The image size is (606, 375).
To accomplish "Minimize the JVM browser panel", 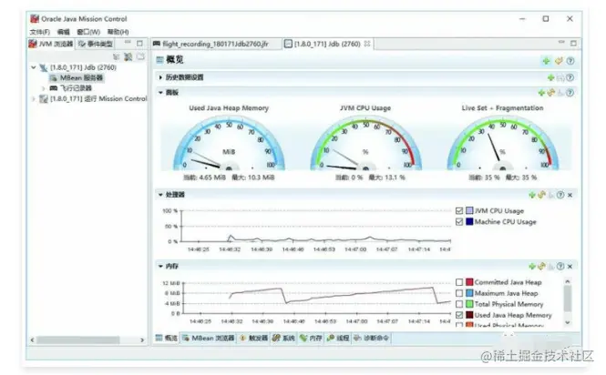I will tap(128, 42).
